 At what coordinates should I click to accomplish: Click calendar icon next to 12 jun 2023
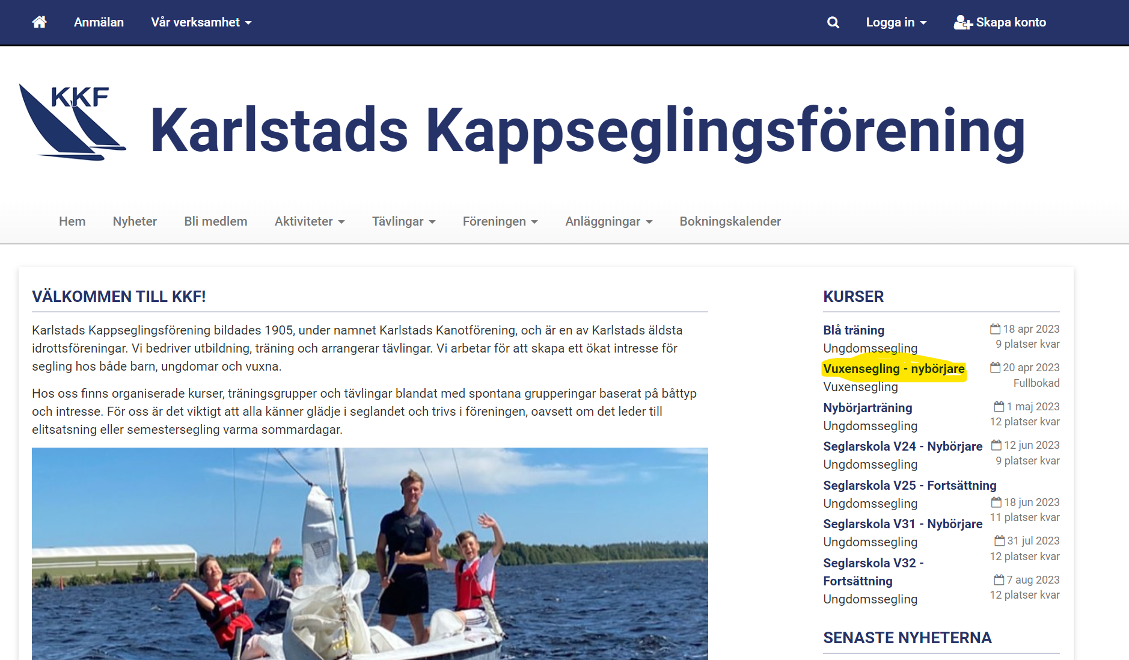pos(996,445)
